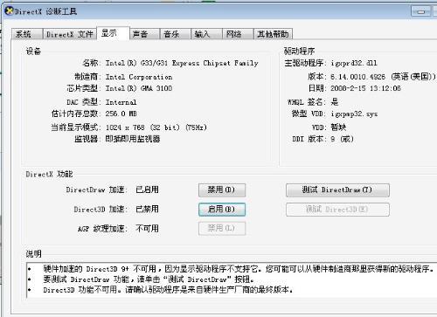Click Direct3D 加速 status 已禁用

click(147, 209)
